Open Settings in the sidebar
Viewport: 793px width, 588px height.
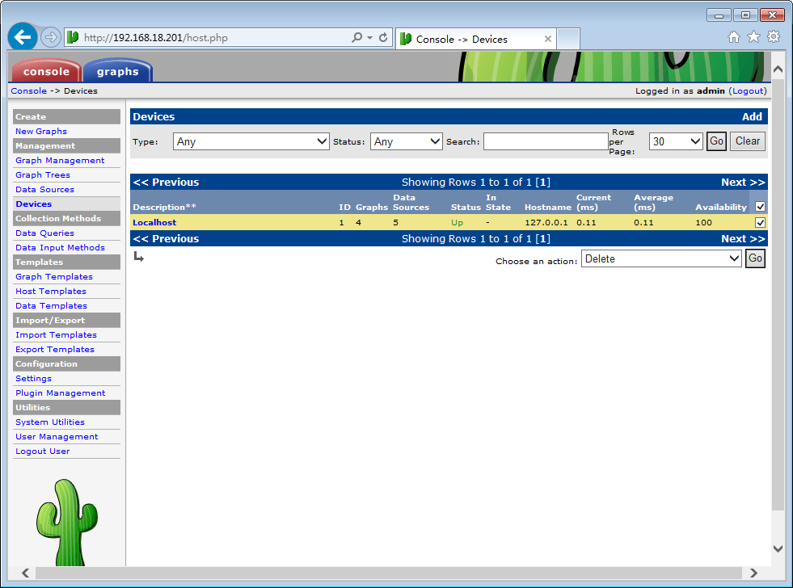point(33,379)
